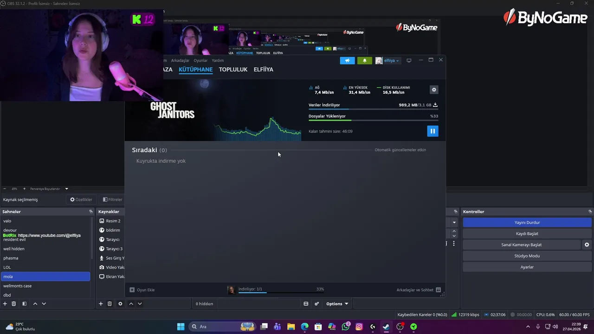This screenshot has width=594, height=334.
Task: Open Windows Start button
Action: tap(181, 327)
